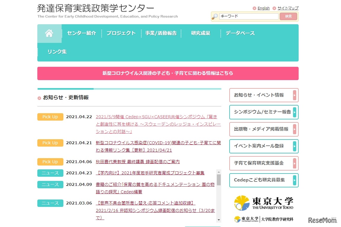
Task: Open the 秋田喜代美教授 最終講義 announcement link
Action: (x=138, y=162)
